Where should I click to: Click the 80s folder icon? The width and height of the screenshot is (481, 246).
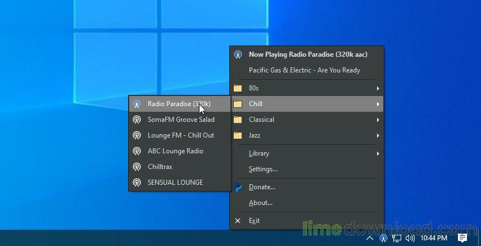point(238,88)
